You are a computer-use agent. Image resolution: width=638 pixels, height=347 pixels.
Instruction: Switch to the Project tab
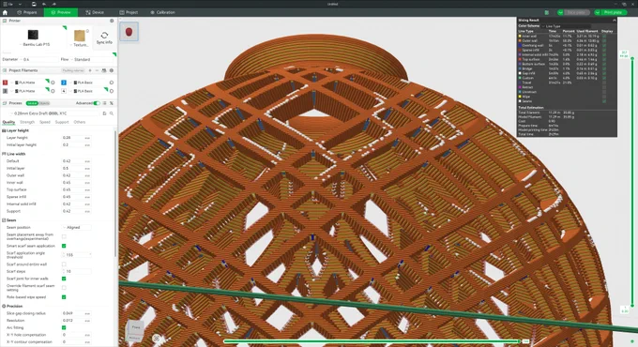point(129,12)
